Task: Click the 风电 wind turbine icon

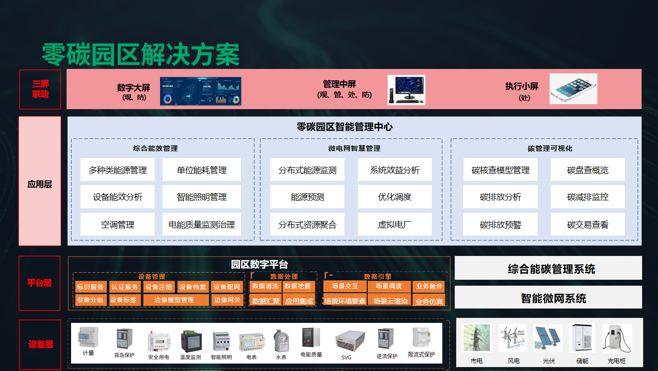Action: click(x=513, y=338)
